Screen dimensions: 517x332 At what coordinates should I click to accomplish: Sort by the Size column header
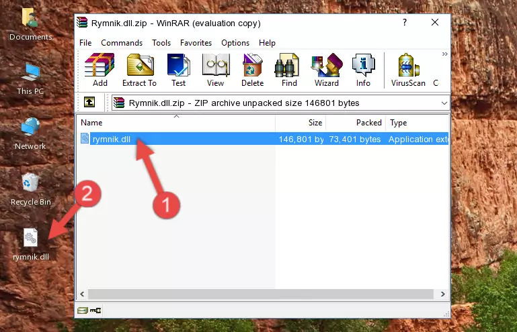pos(301,123)
